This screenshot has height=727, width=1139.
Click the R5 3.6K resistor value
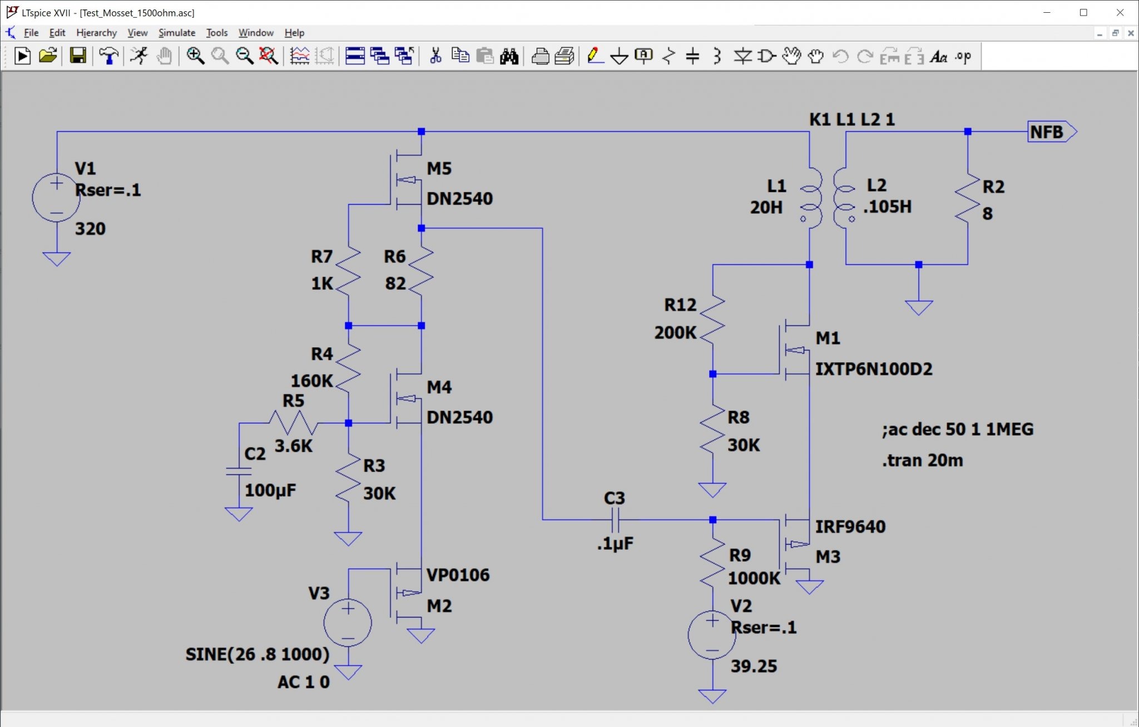click(x=294, y=446)
